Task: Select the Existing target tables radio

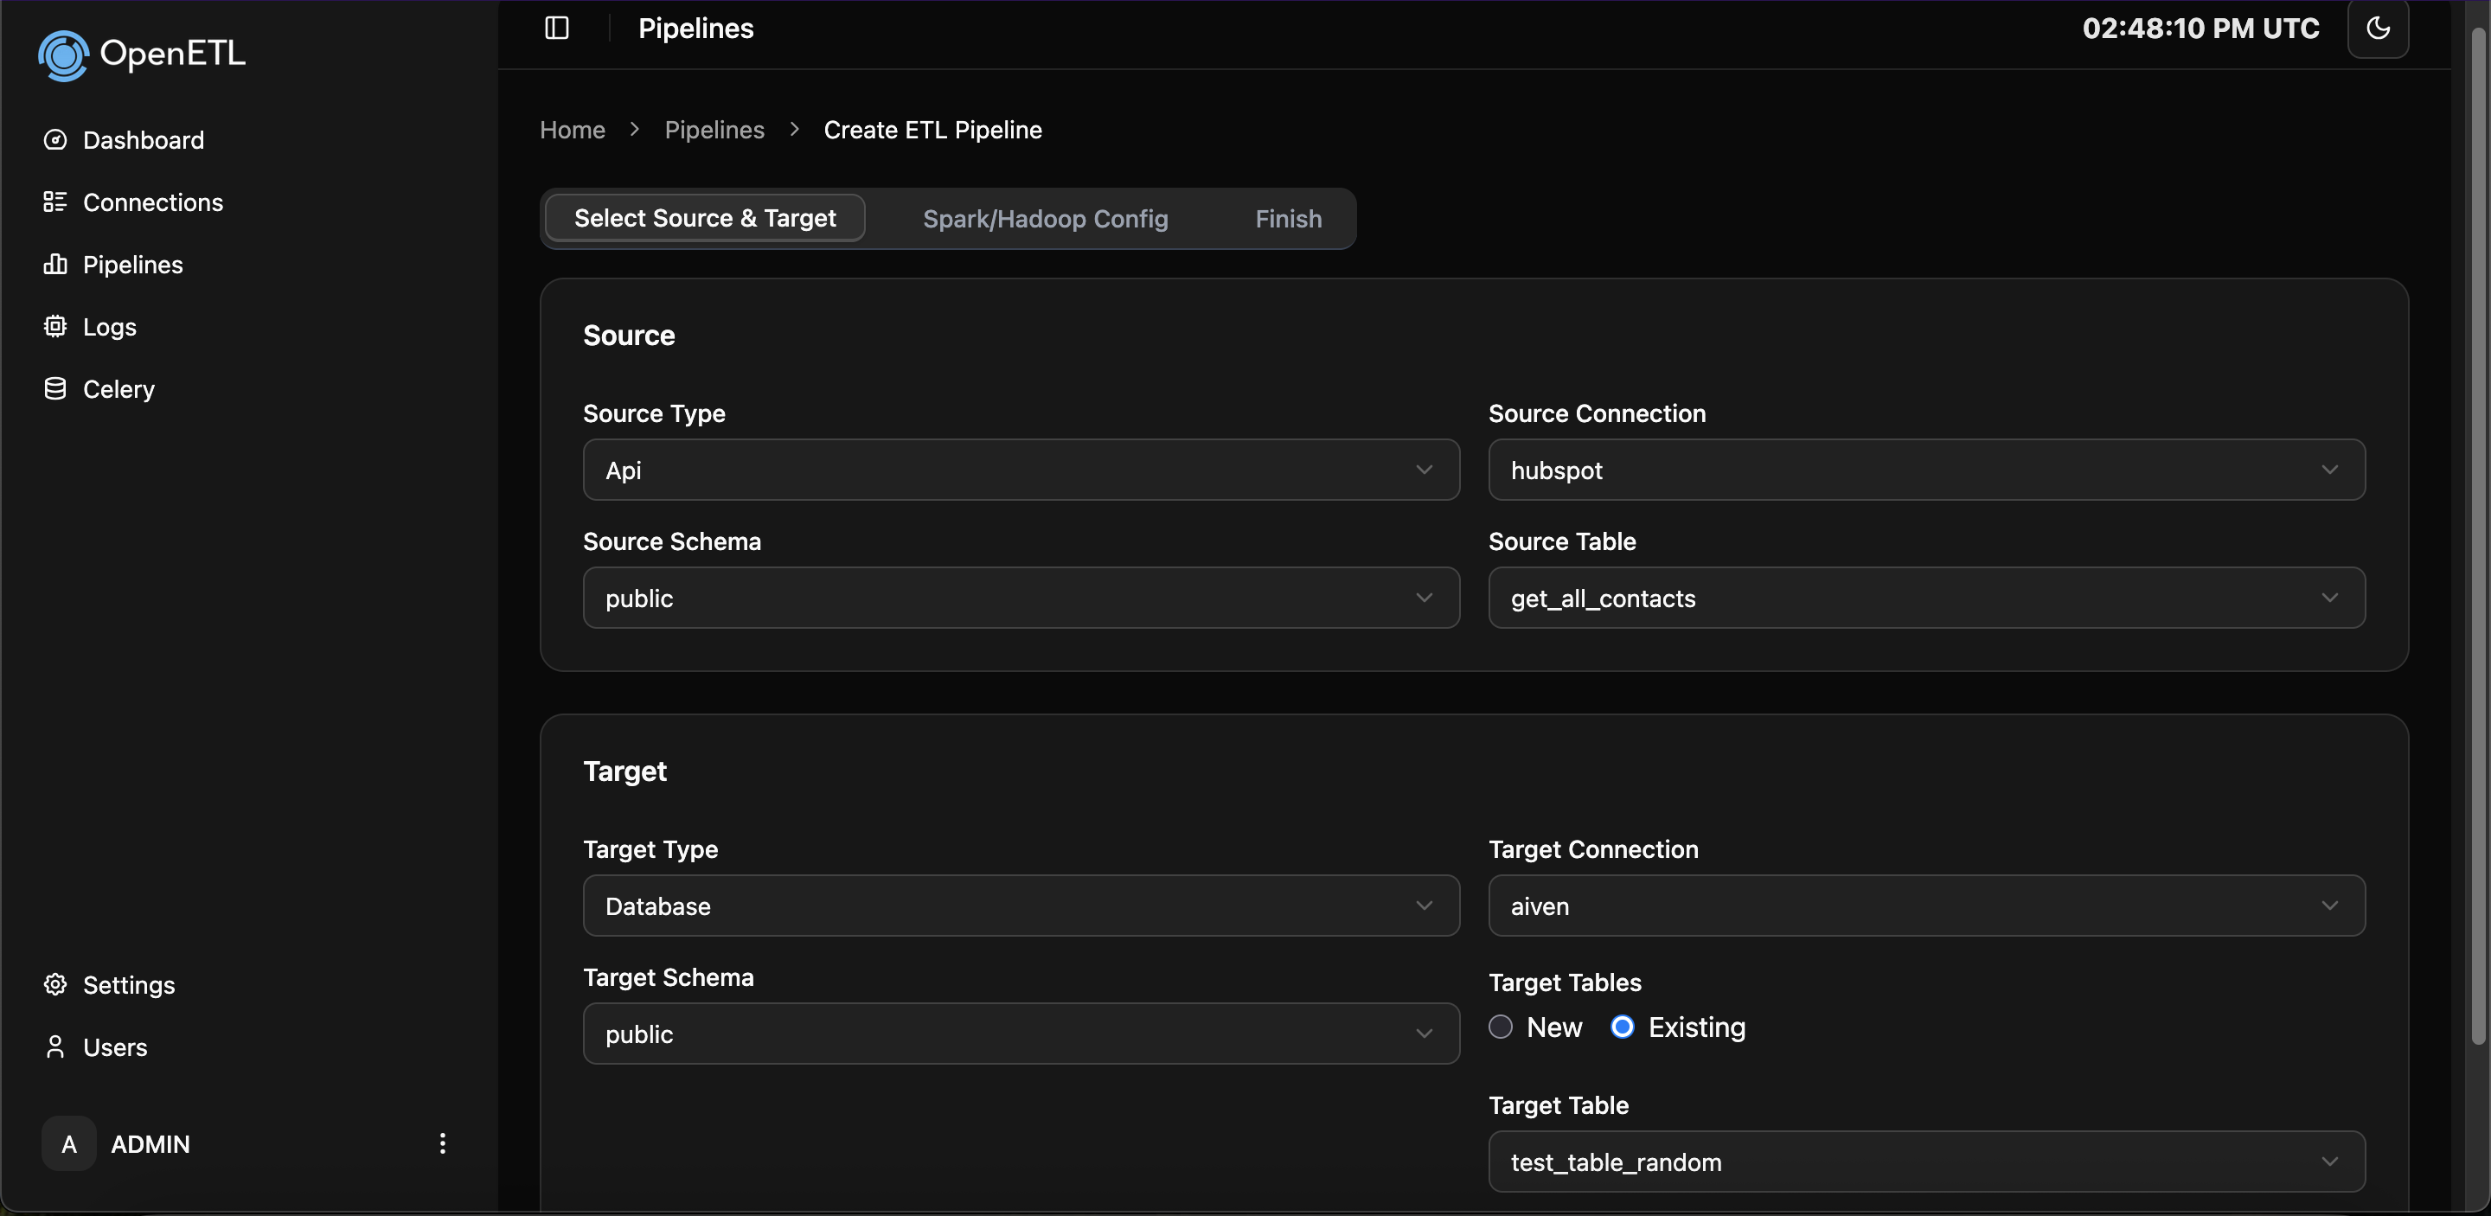Action: coord(1622,1027)
